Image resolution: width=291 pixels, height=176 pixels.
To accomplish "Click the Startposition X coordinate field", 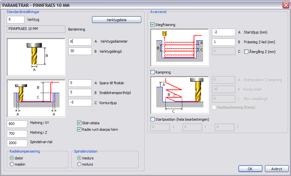I will pos(160,127).
